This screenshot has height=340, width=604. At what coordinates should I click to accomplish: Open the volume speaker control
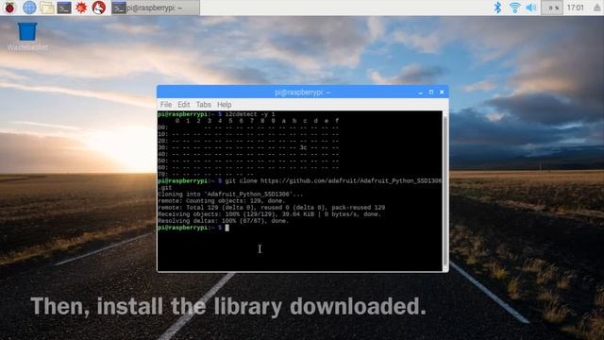pos(531,8)
